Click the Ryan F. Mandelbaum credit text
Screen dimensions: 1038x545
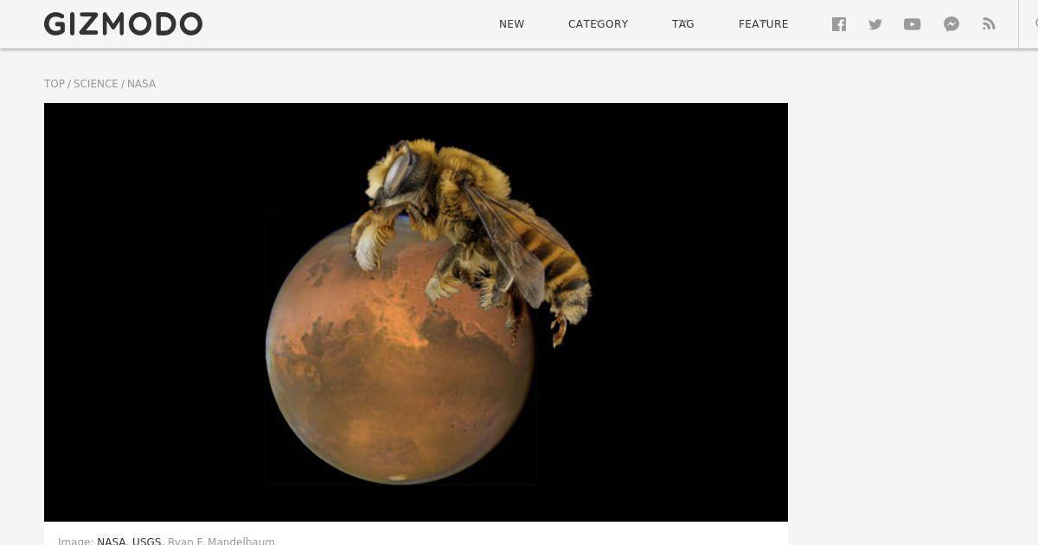tap(221, 541)
